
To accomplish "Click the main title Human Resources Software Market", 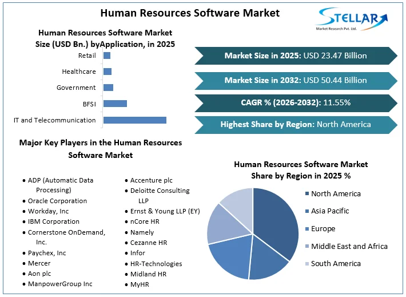I will click(190, 13).
